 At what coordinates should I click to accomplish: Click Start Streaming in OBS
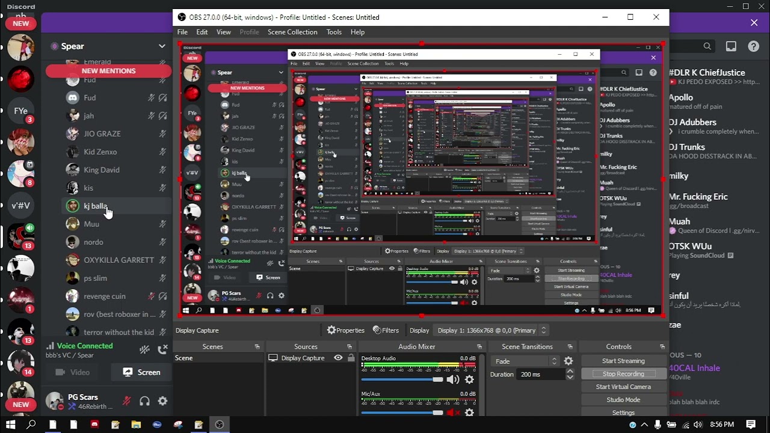click(x=623, y=361)
